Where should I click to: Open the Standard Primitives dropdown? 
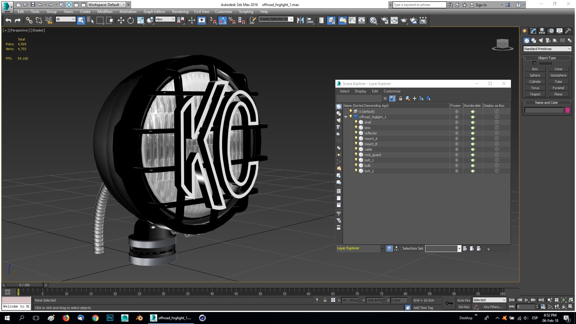pyautogui.click(x=547, y=49)
